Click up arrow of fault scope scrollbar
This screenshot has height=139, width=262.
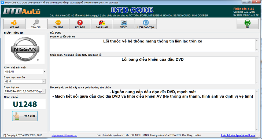(x=257, y=40)
